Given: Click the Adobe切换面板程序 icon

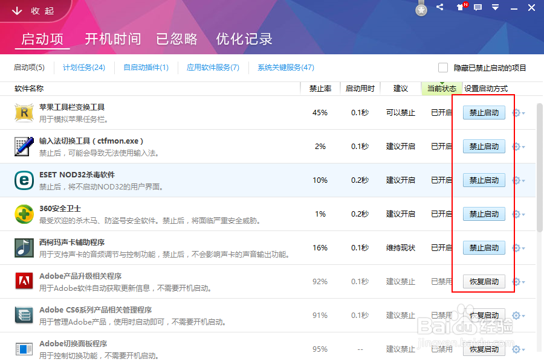Looking at the screenshot, I should (x=24, y=349).
